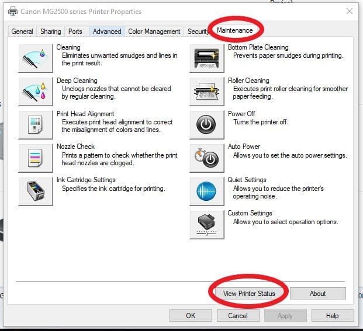Select the Ports tab
This screenshot has height=331, width=363.
coord(75,32)
